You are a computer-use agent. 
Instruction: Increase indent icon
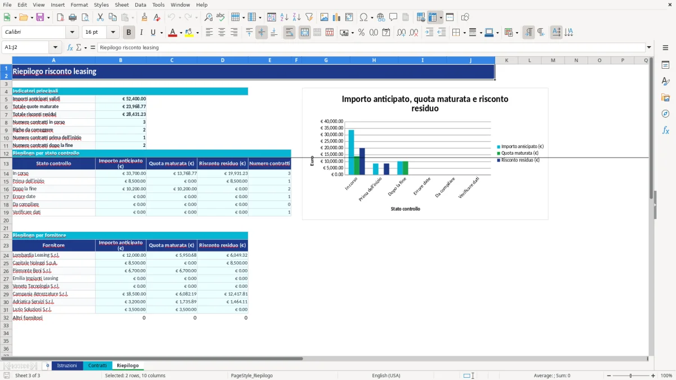click(429, 33)
